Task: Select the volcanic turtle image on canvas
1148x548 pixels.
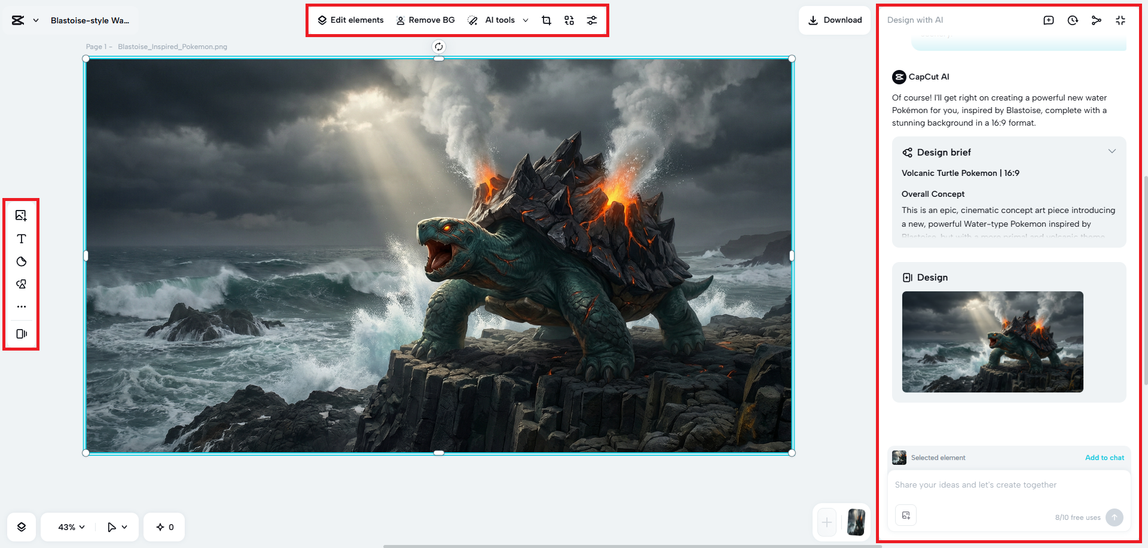Action: (x=439, y=255)
